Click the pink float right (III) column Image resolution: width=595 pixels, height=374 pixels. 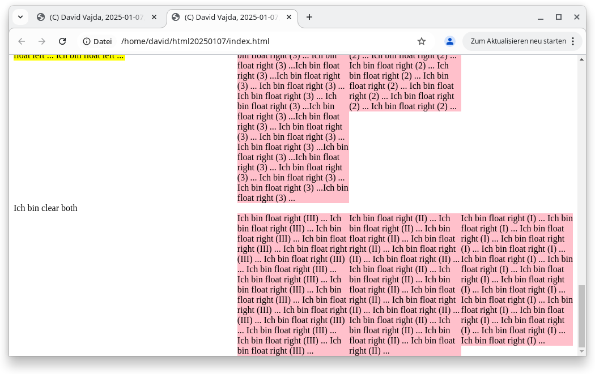292,283
